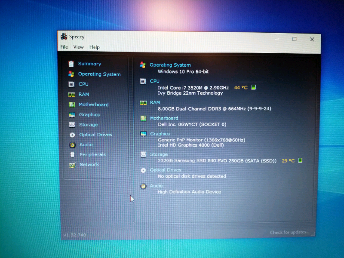Click the Optical Drives heading in summary
The width and height of the screenshot is (344, 258).
[166, 170]
